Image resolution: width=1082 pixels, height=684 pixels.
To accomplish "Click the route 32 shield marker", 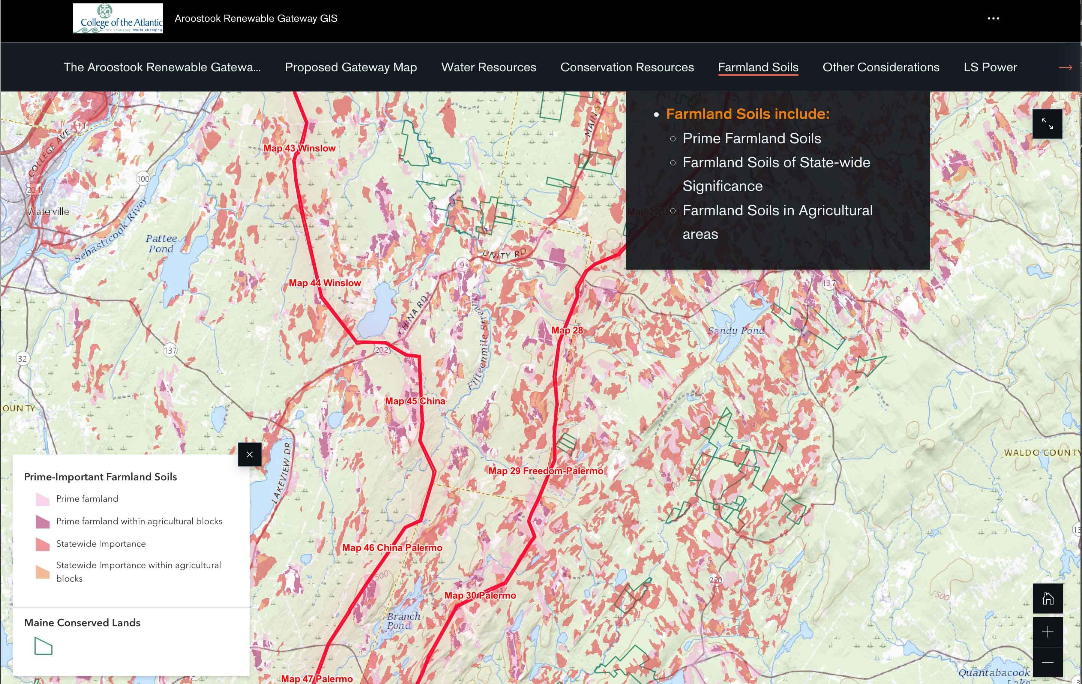I will tap(22, 358).
